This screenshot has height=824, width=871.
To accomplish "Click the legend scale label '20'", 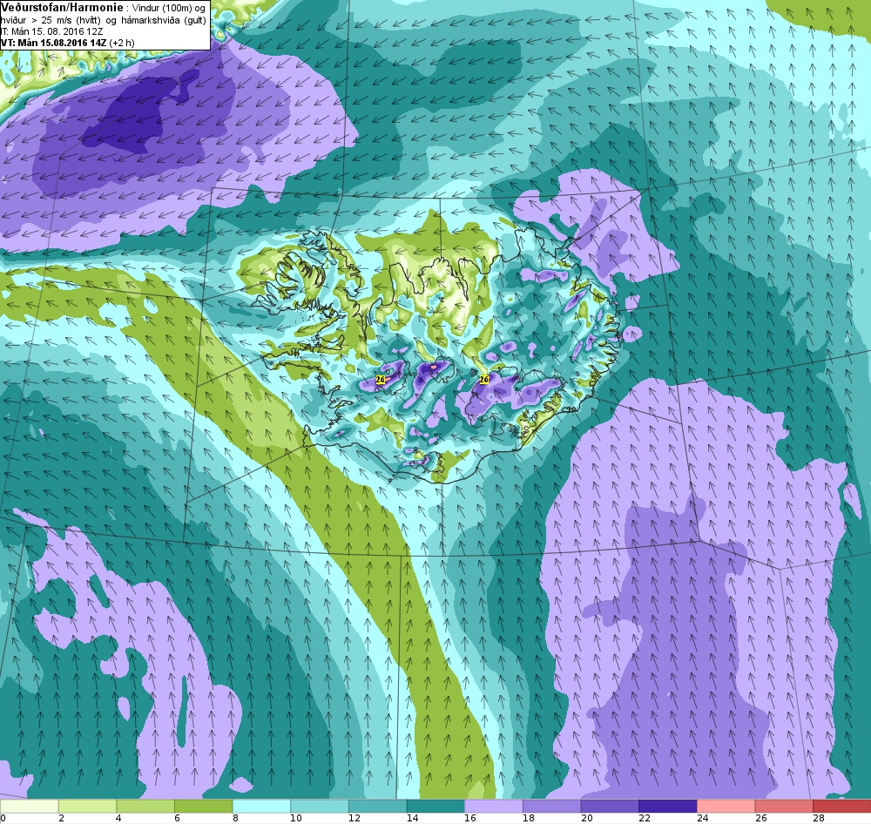I will point(586,818).
